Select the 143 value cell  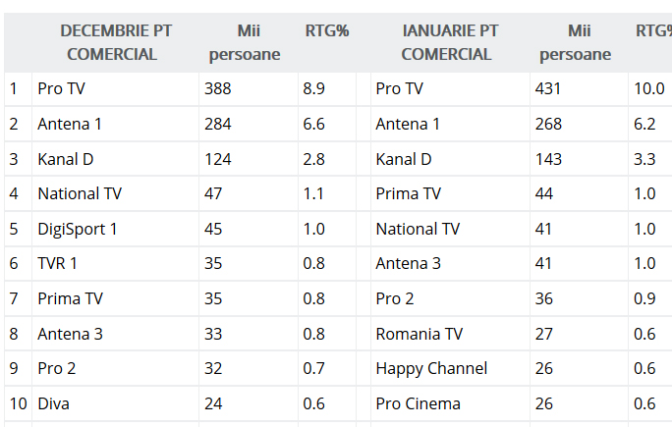(547, 159)
